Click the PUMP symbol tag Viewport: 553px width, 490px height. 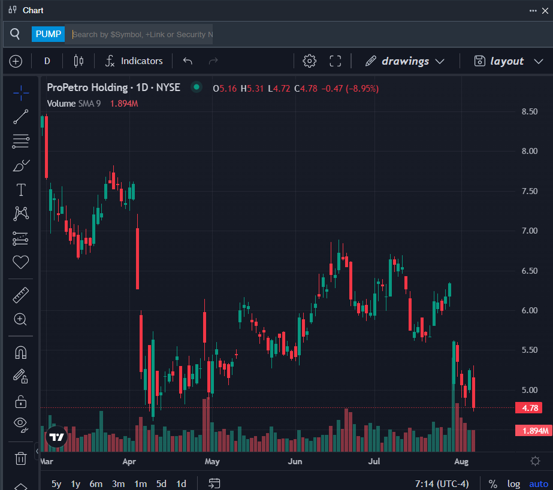(x=49, y=34)
